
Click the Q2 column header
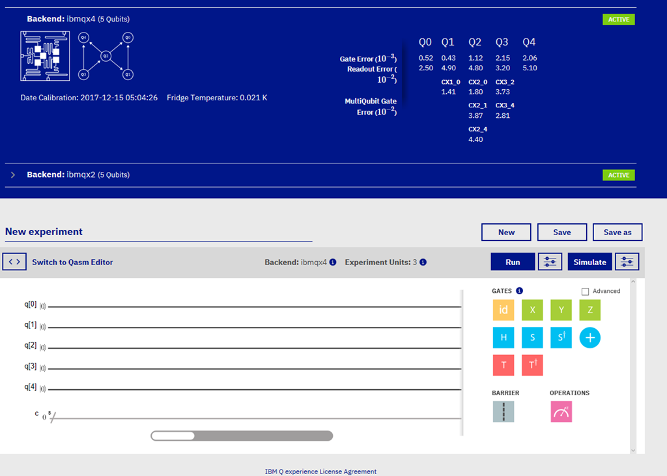pyautogui.click(x=475, y=42)
